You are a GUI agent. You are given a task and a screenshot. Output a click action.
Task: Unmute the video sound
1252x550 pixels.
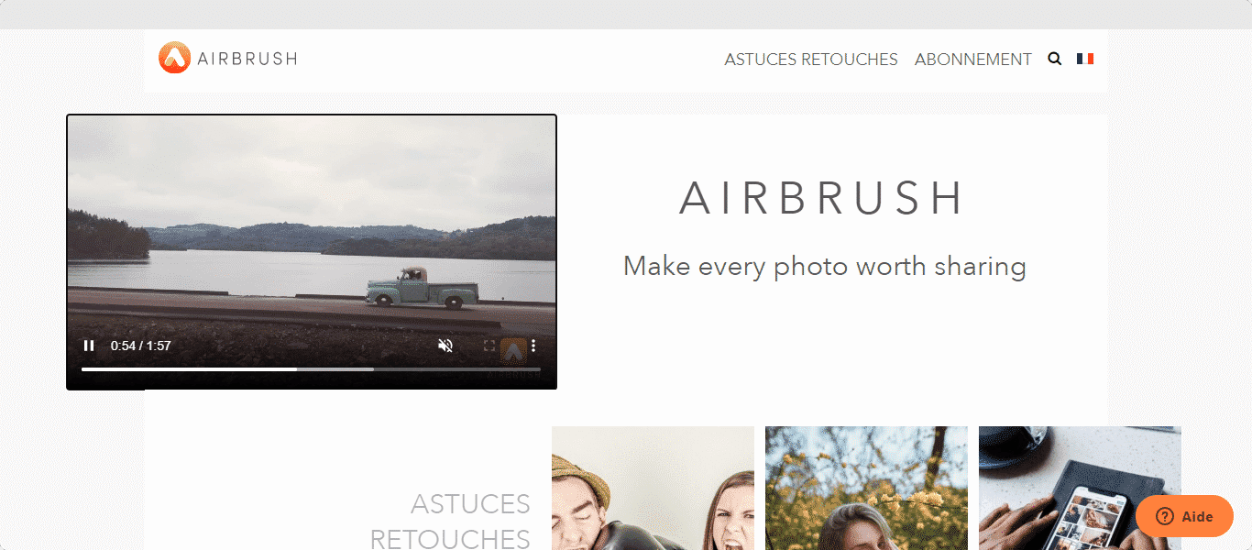pyautogui.click(x=445, y=346)
